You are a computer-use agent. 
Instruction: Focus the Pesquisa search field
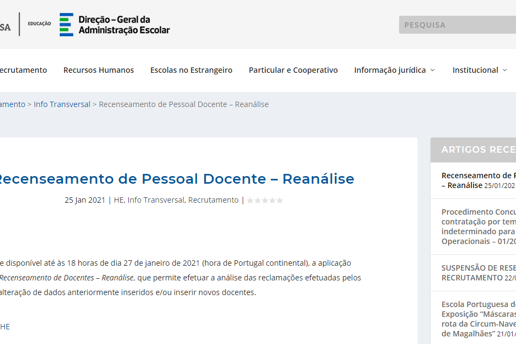(x=457, y=25)
